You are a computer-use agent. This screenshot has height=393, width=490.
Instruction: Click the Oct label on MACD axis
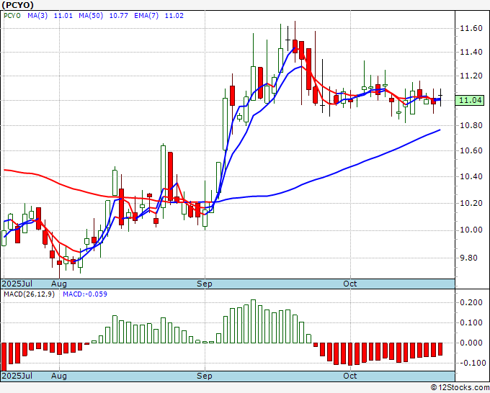pos(350,376)
